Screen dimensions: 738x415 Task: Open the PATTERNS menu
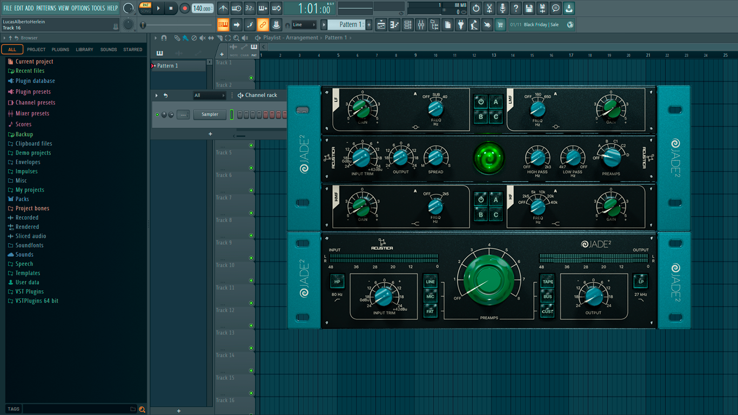(46, 8)
